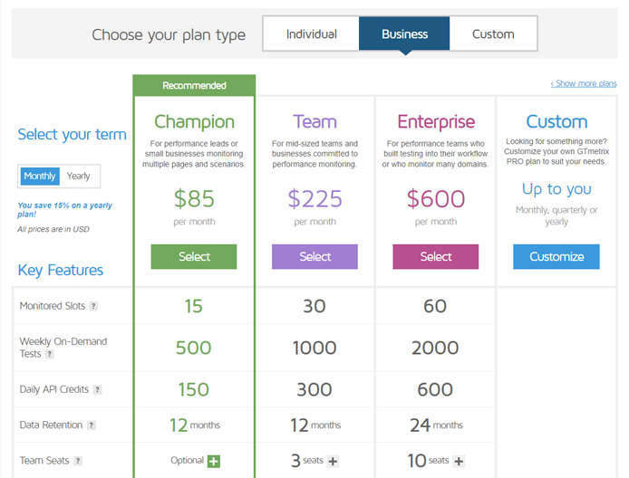Click the Data Retention question mark icon

pos(92,425)
